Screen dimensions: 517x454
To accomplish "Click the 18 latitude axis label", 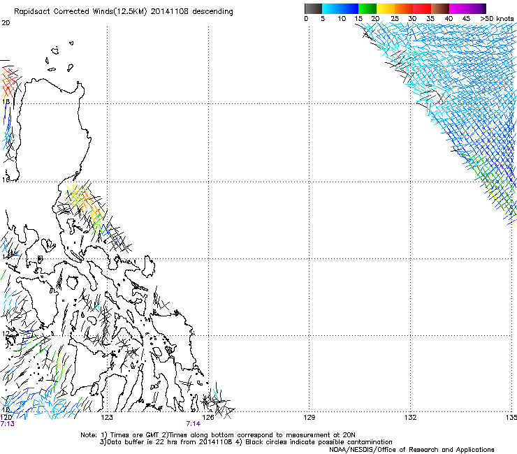I will (6, 101).
